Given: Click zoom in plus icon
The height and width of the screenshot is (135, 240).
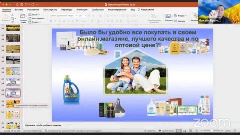Looking at the screenshot, I should coord(222,131).
